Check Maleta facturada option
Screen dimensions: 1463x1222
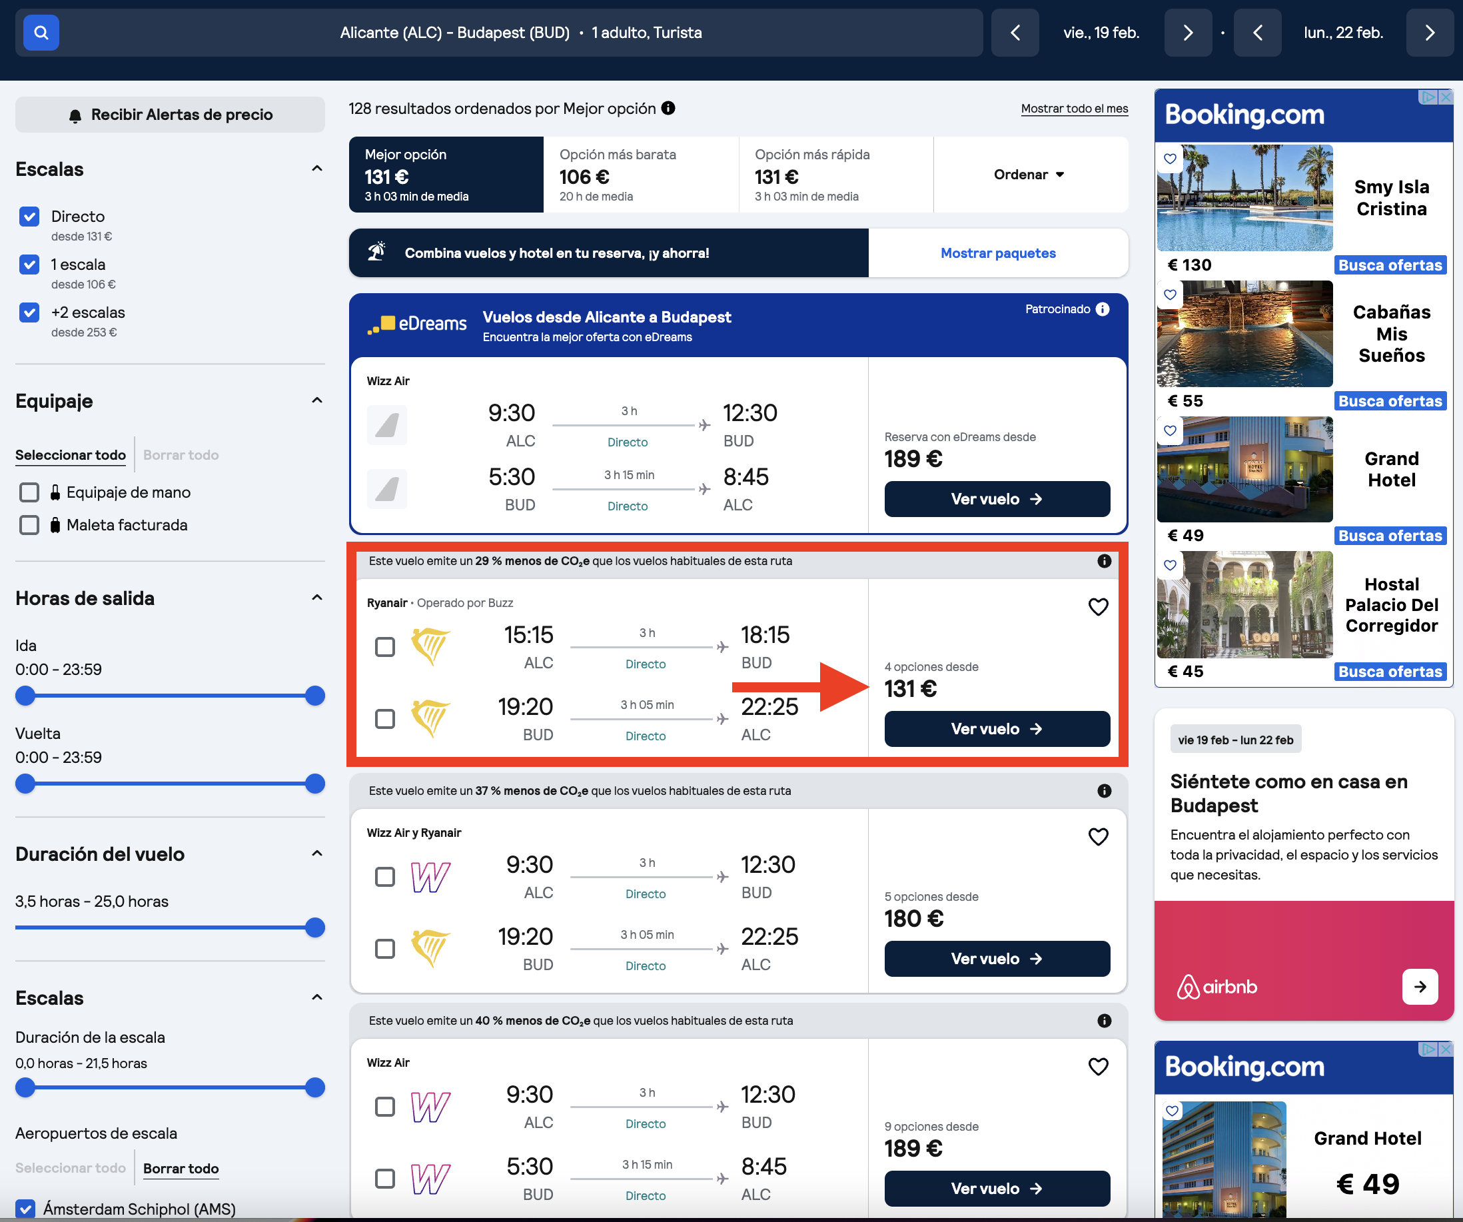tap(29, 525)
